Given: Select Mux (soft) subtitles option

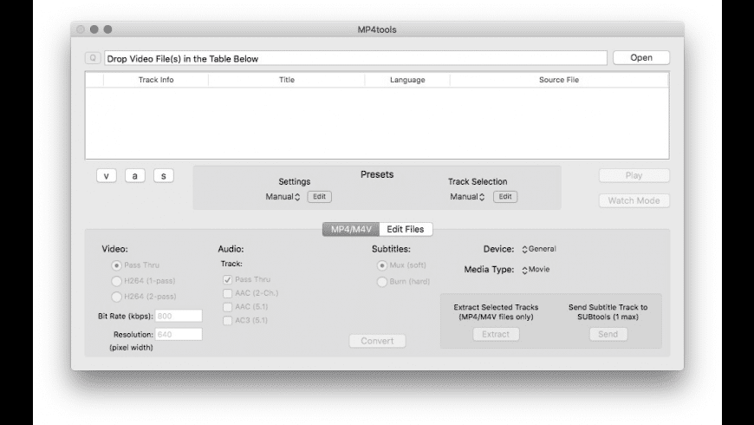Looking at the screenshot, I should click(x=382, y=265).
